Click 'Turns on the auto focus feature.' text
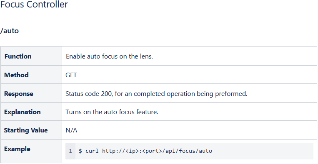The width and height of the screenshot is (318, 164). [112, 112]
